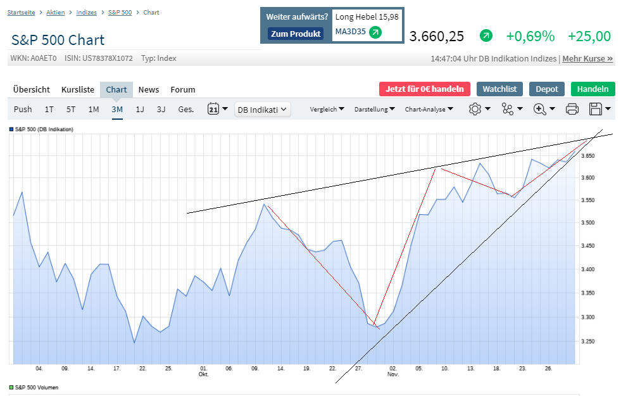This screenshot has width=621, height=396.
Task: Open the chart settings gear icon
Action: 474,108
